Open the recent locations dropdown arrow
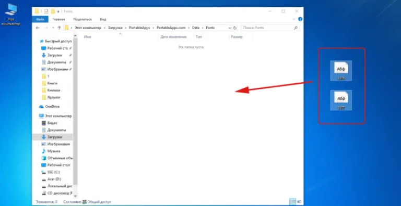The image size is (401, 206). (x=53, y=28)
